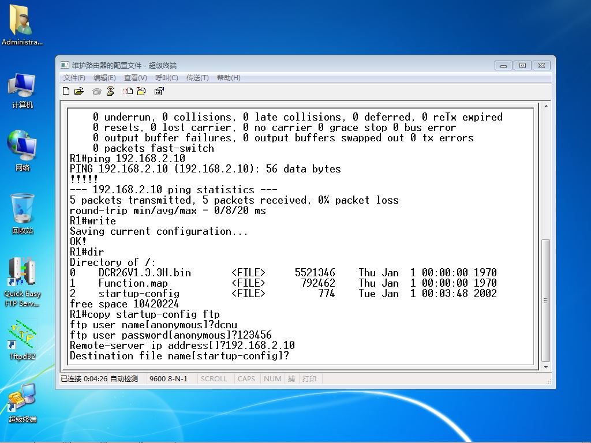This screenshot has width=591, height=443.
Task: Open the 文件(F) menu
Action: tap(74, 78)
